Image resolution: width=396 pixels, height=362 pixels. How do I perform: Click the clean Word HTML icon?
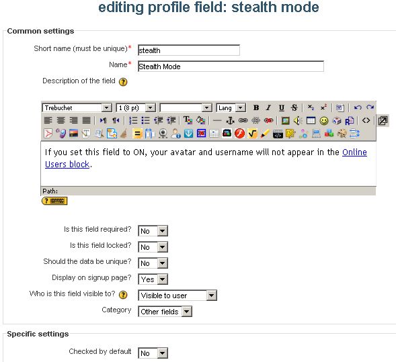coord(340,107)
